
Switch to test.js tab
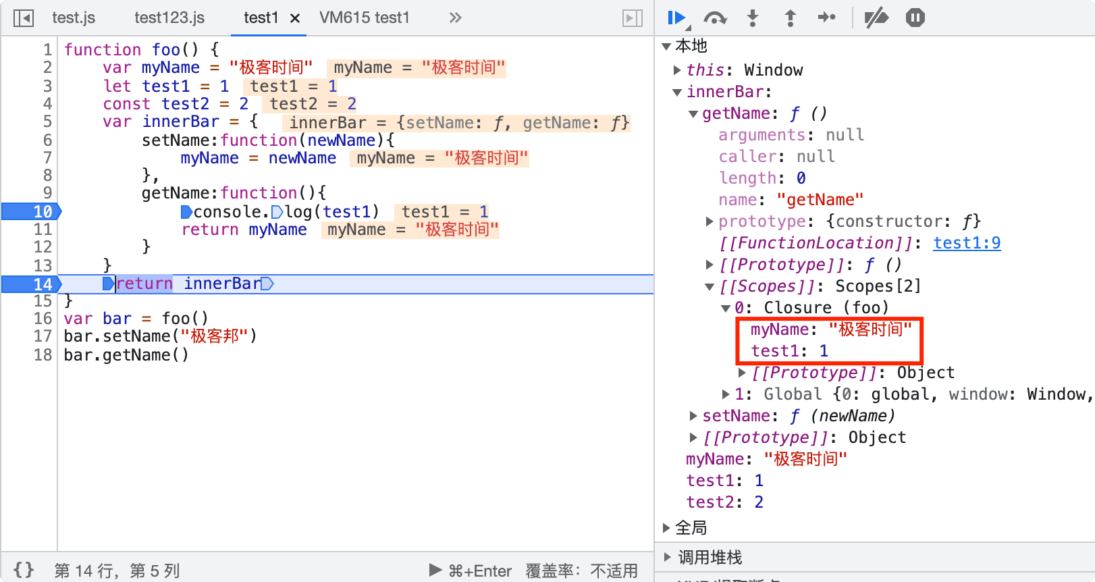[x=74, y=18]
